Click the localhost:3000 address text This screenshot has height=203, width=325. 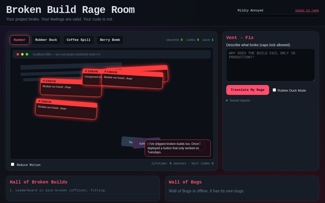point(67,54)
